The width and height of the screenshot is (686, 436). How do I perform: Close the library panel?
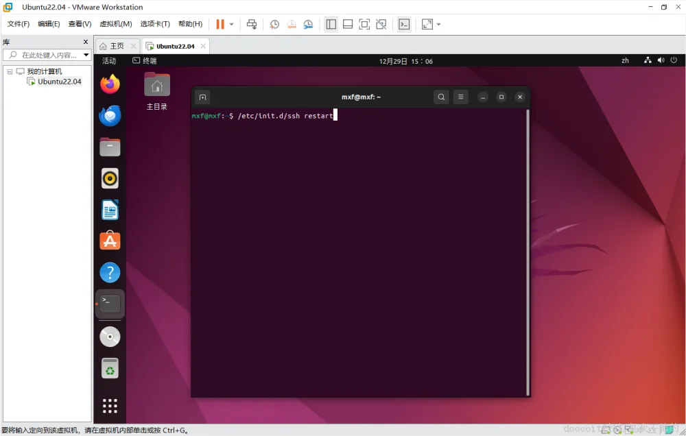tap(86, 42)
